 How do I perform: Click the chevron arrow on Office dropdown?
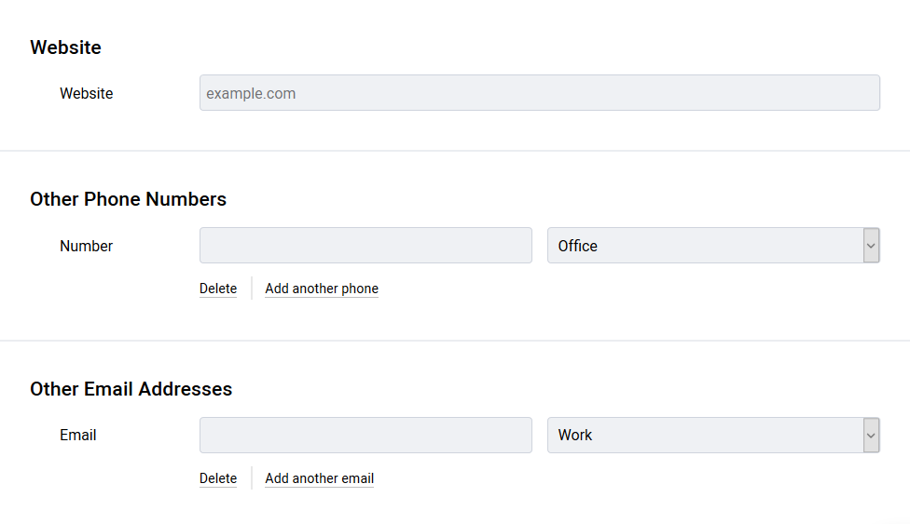(871, 245)
